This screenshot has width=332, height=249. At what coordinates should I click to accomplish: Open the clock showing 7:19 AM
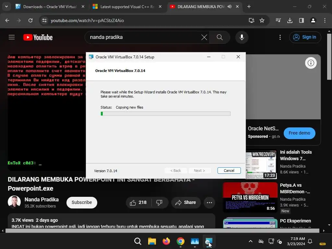296,241
